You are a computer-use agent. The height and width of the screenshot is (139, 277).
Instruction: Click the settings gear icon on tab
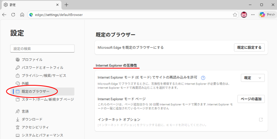point(6,5)
